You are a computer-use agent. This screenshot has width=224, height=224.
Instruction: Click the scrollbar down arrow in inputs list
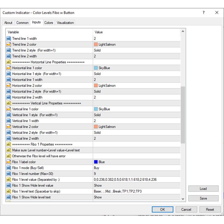pos(183,199)
